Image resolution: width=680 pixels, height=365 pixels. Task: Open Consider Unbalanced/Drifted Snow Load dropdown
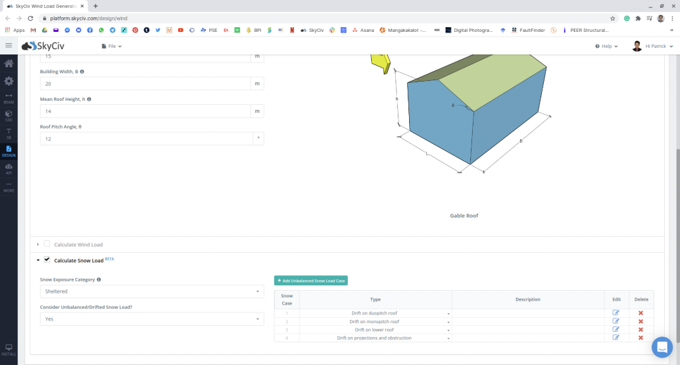152,319
